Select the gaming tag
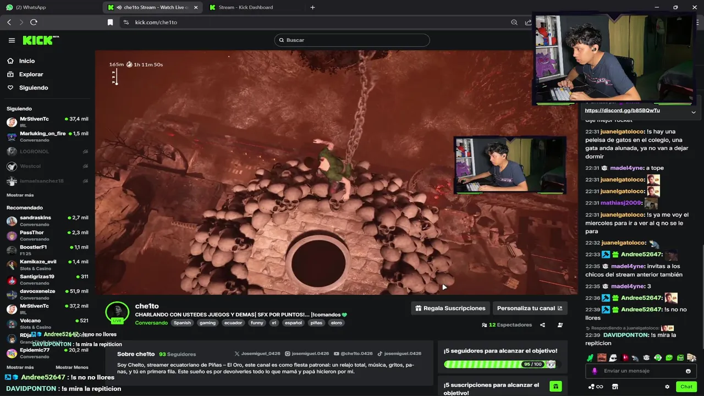This screenshot has width=704, height=396. tap(207, 323)
